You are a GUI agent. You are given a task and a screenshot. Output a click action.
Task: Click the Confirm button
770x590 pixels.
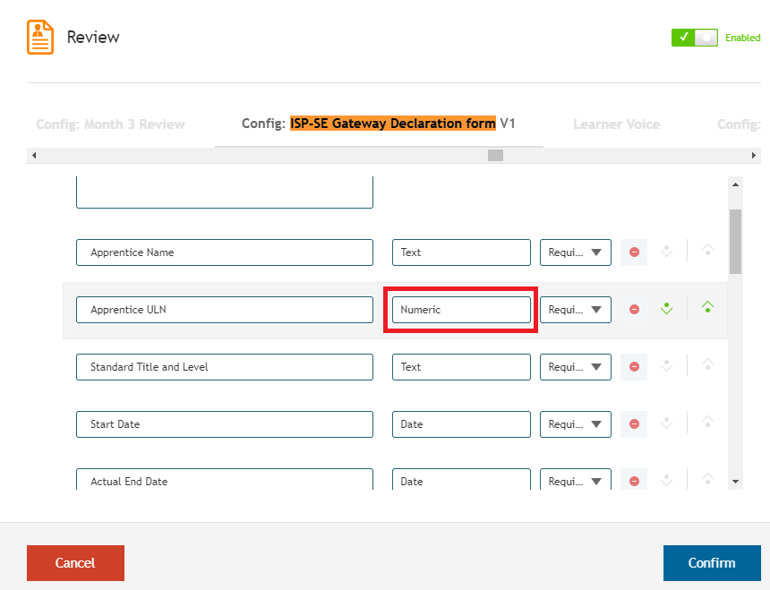click(712, 563)
